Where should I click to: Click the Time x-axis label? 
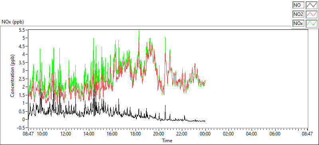point(167,140)
